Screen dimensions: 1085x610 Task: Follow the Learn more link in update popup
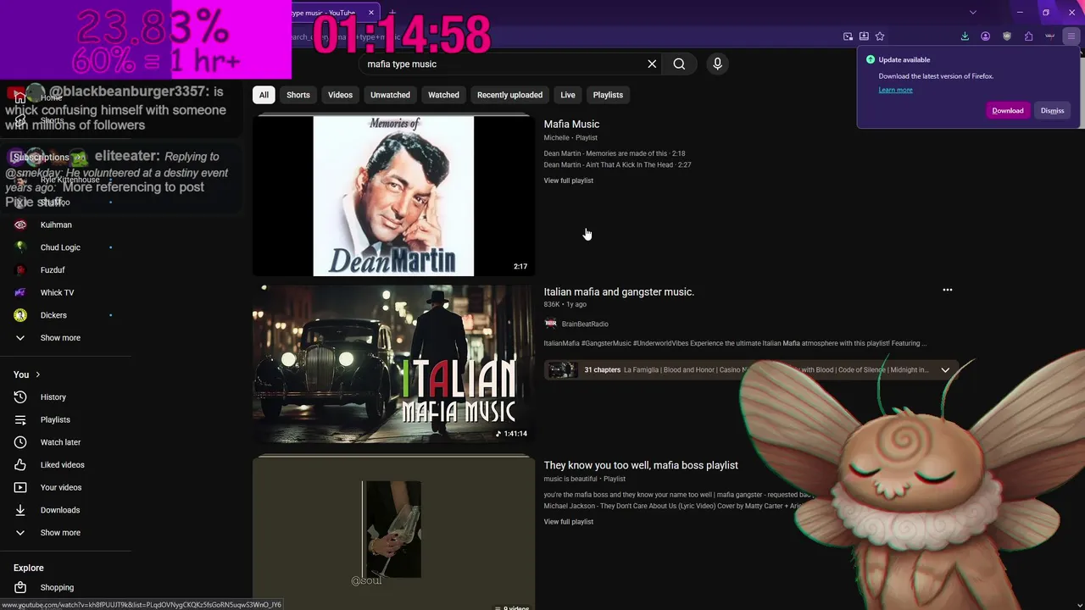pos(895,90)
